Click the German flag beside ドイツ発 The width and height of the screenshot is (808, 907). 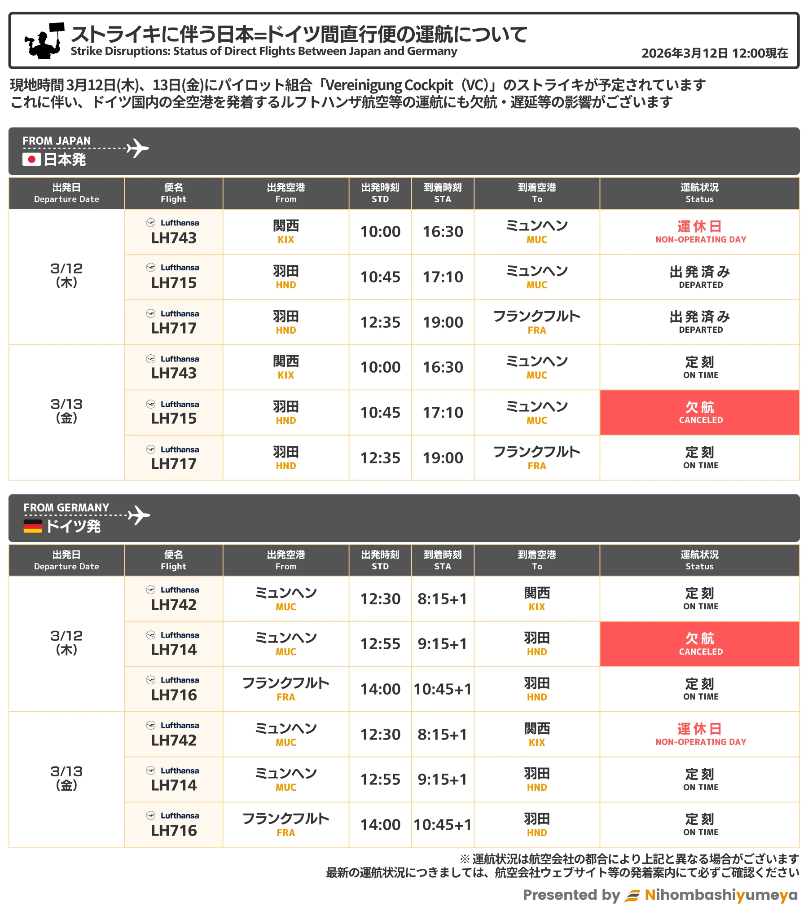pos(33,526)
